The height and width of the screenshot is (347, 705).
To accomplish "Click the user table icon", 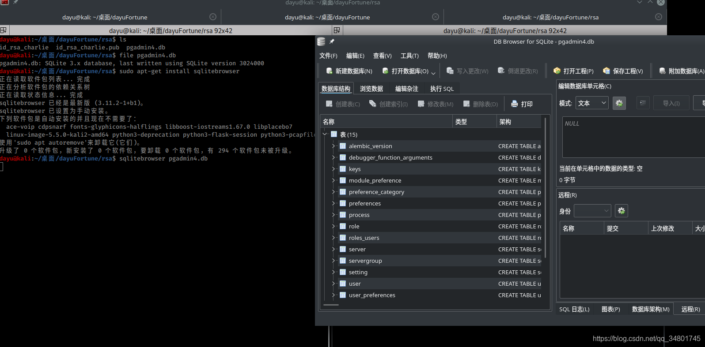I will 343,284.
